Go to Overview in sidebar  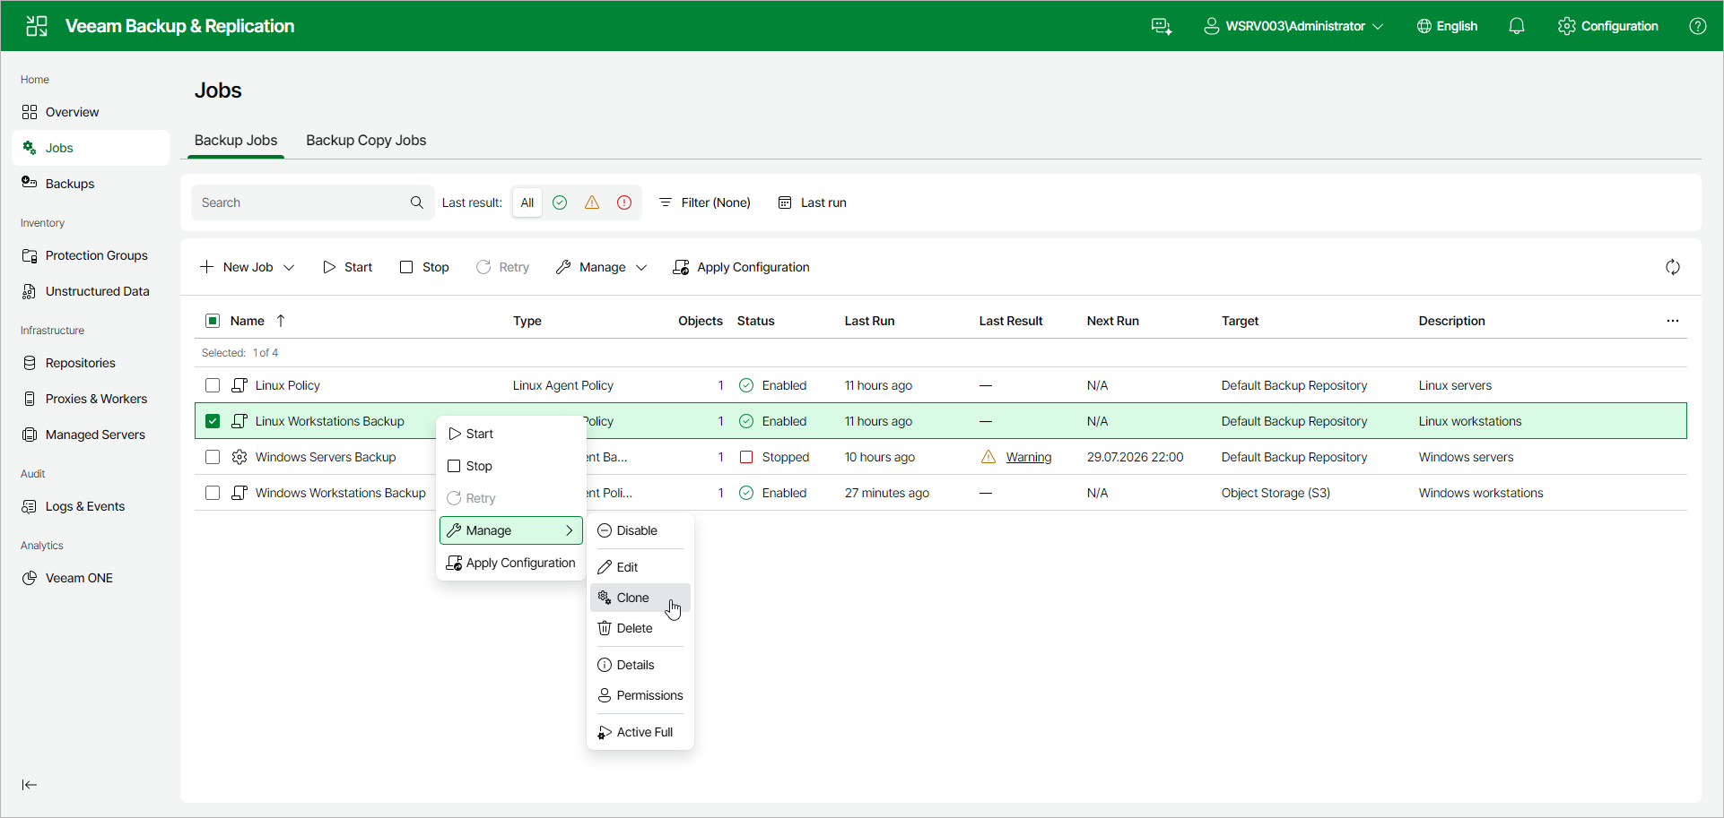coord(90,112)
